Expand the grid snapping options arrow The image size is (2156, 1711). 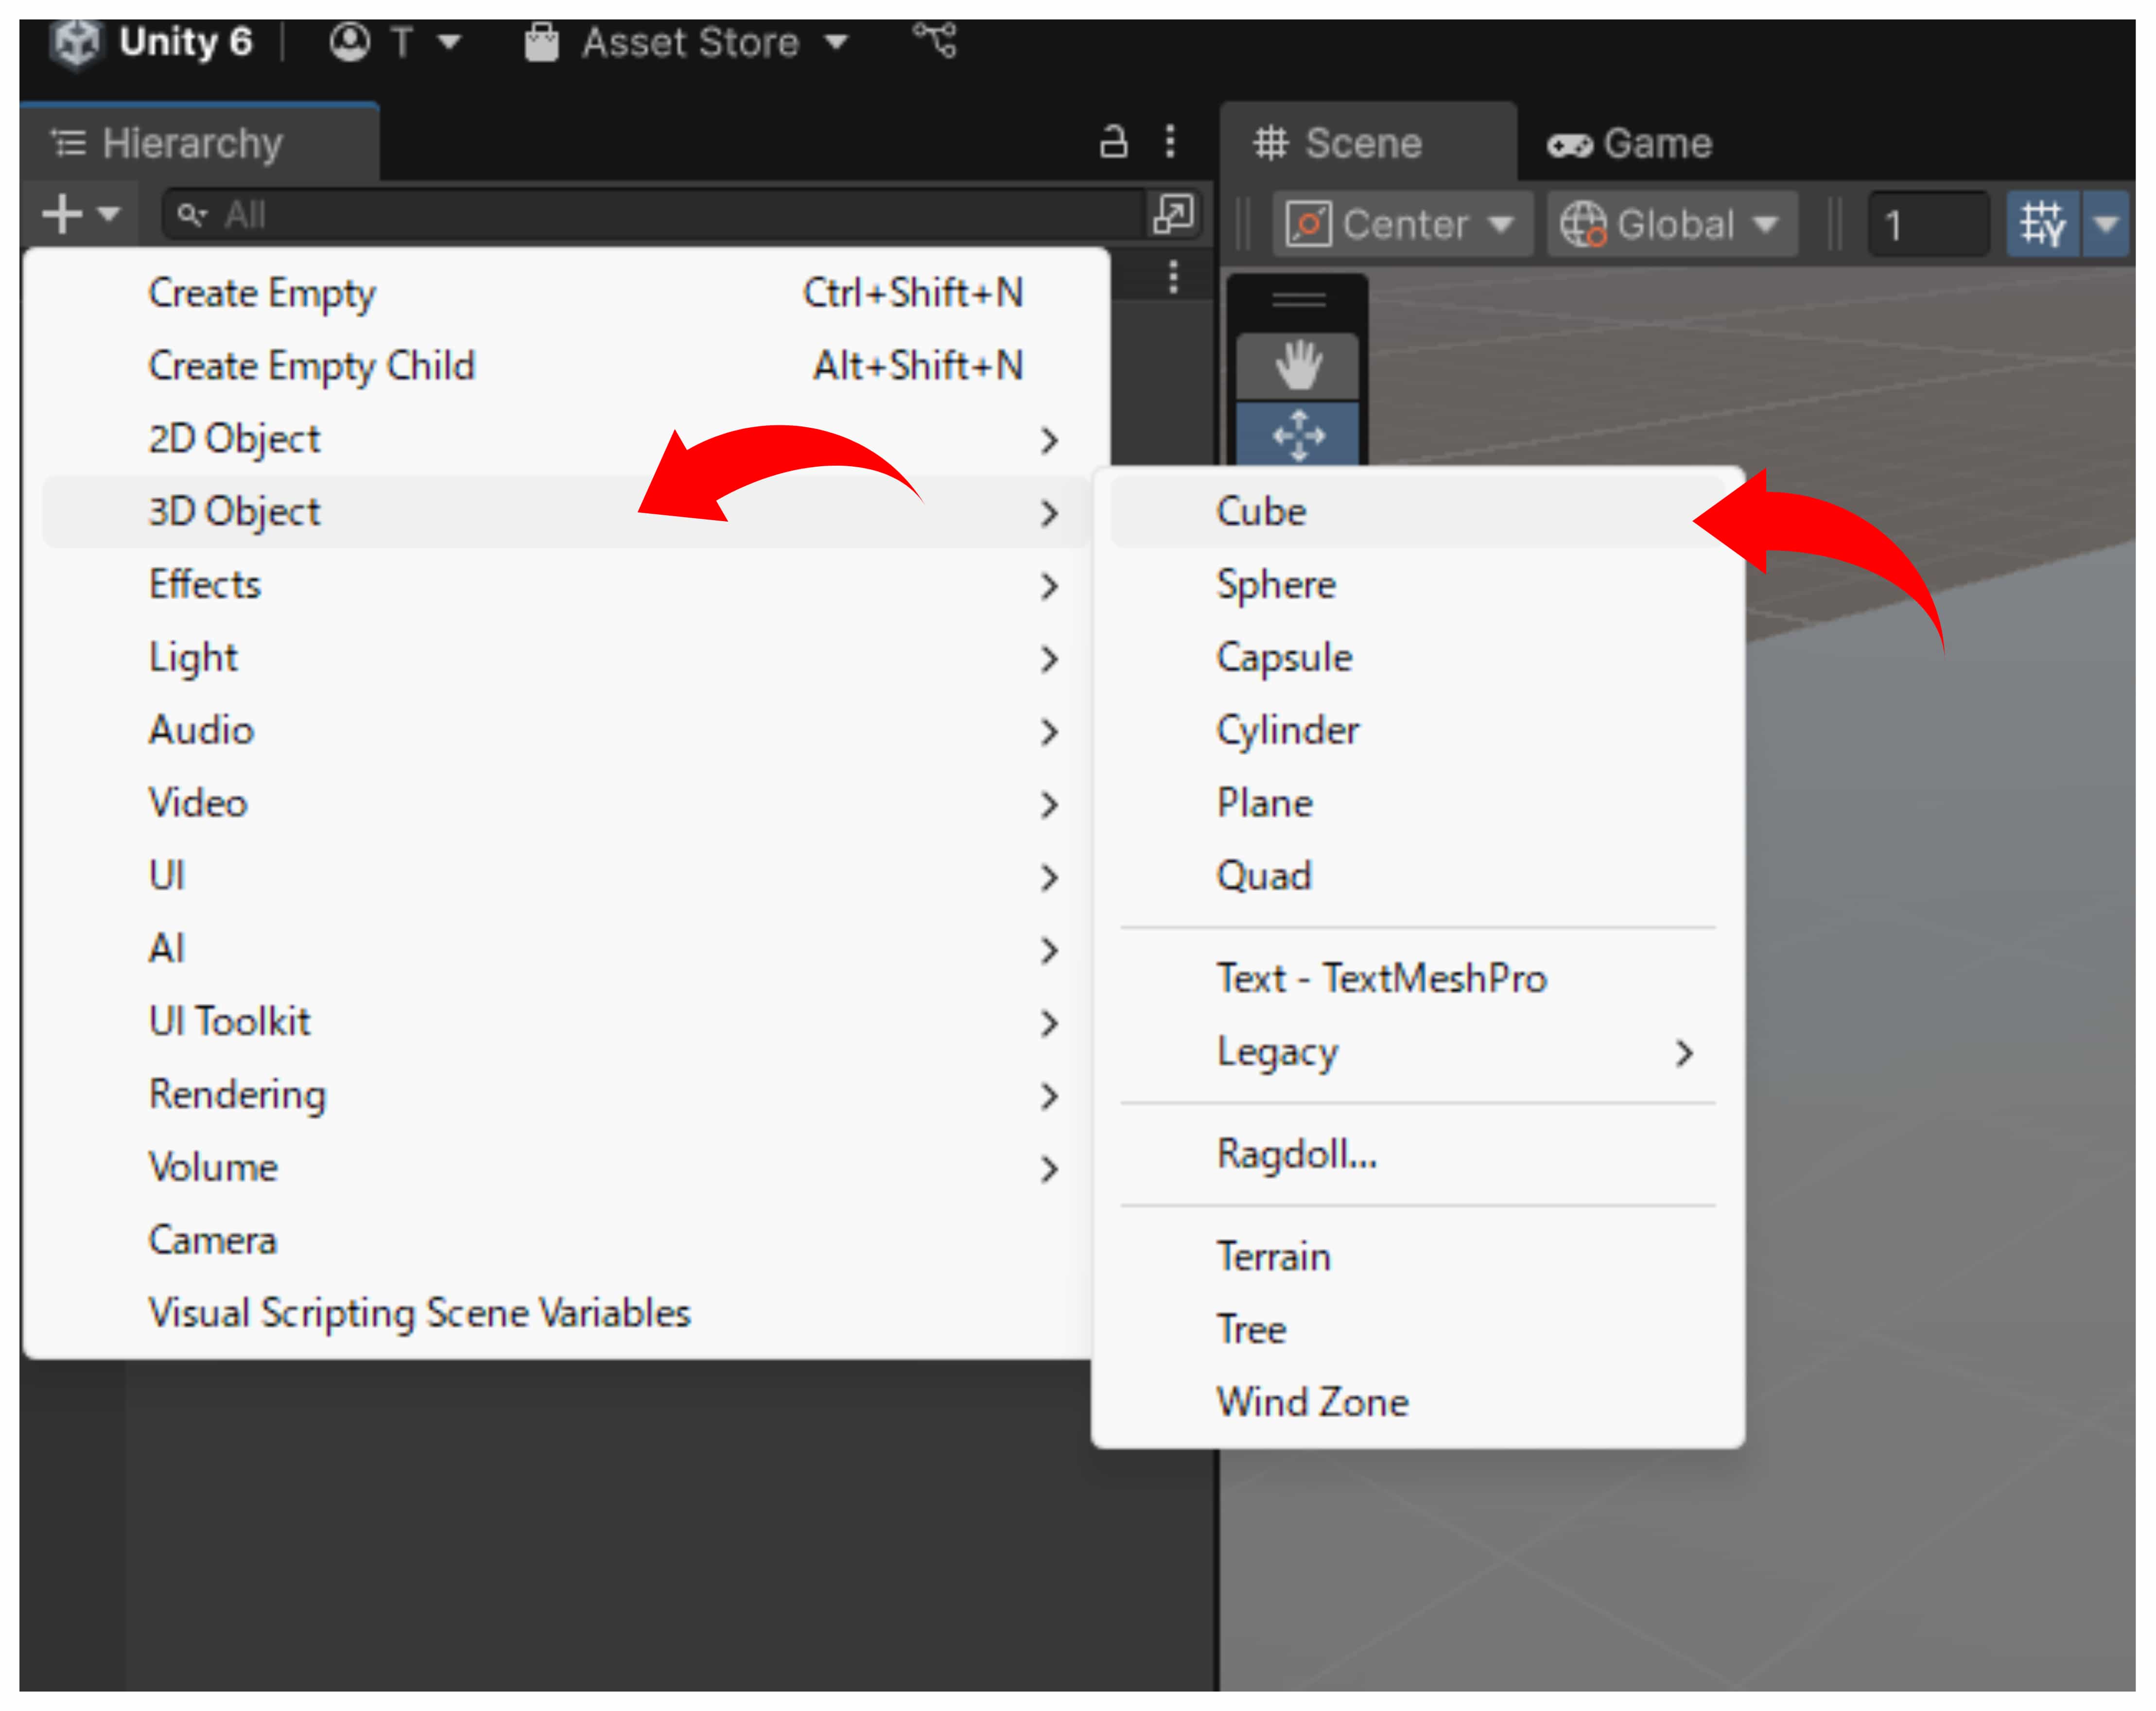(x=2105, y=224)
